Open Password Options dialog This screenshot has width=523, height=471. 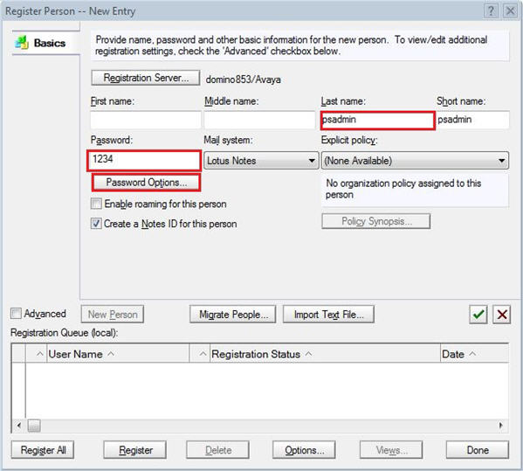tap(147, 183)
